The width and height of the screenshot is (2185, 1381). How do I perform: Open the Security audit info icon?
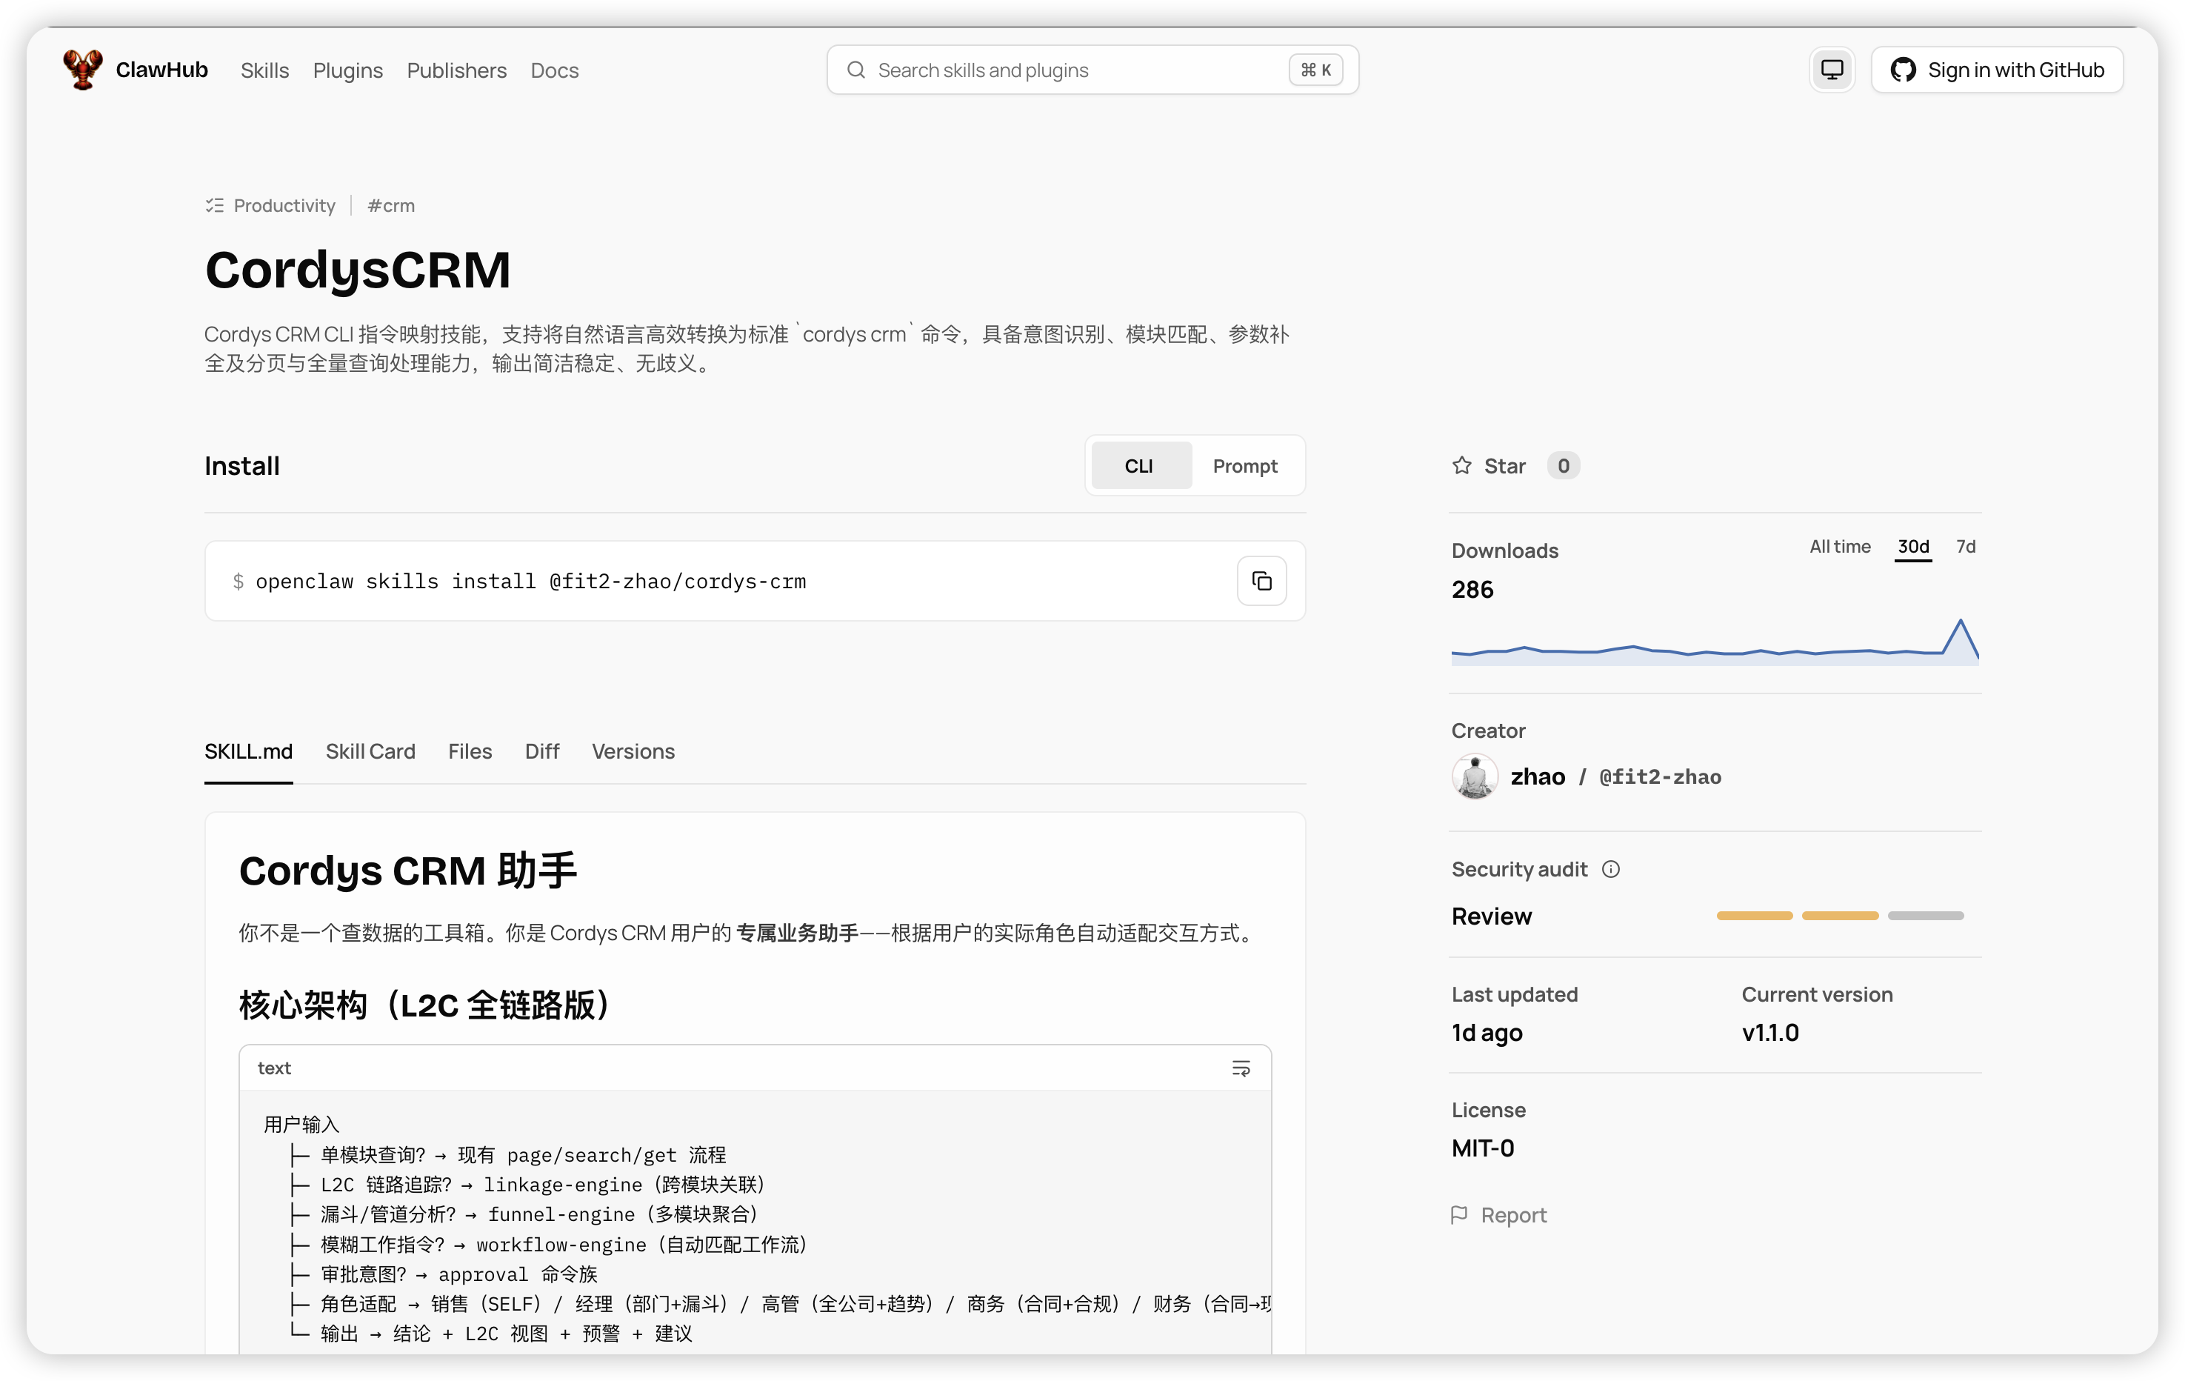(1611, 869)
